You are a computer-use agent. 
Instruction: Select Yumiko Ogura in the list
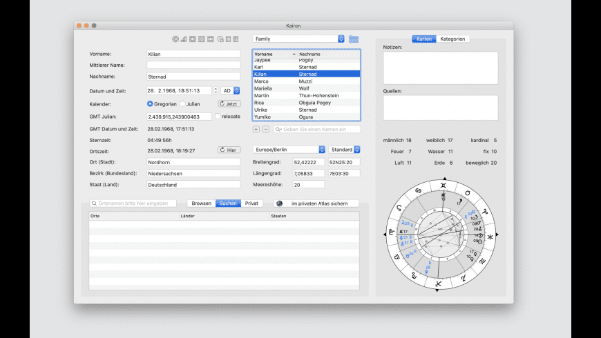(306, 117)
